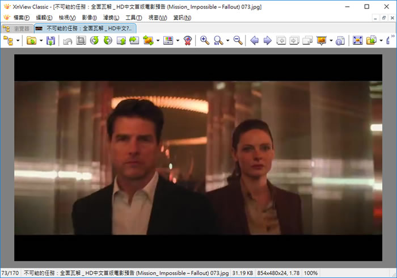Expand the slideshow dropdown arrow
Screen dimensions: 397x278
[x=331, y=40]
